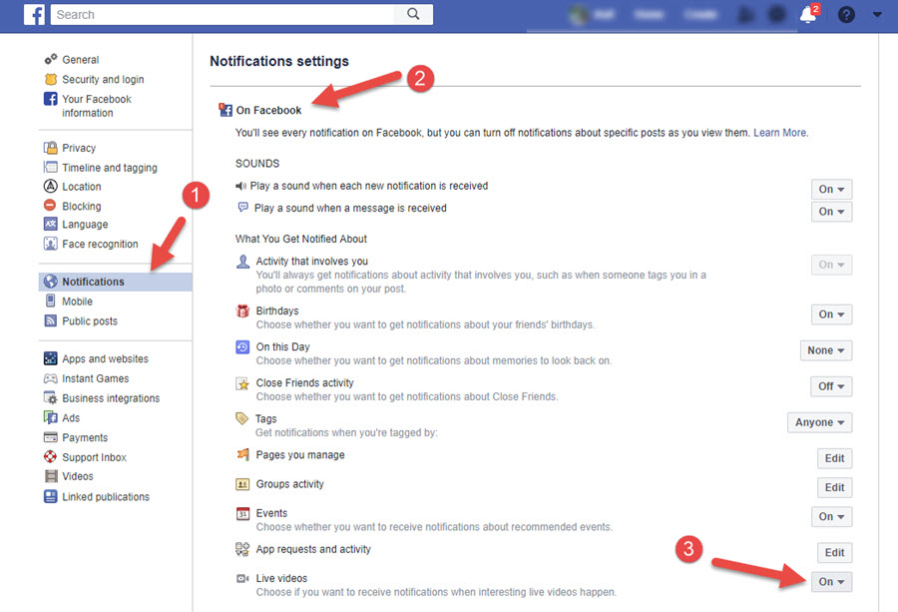Open the account menu arrow in top bar
This screenshot has width=898, height=612.
pyautogui.click(x=877, y=15)
